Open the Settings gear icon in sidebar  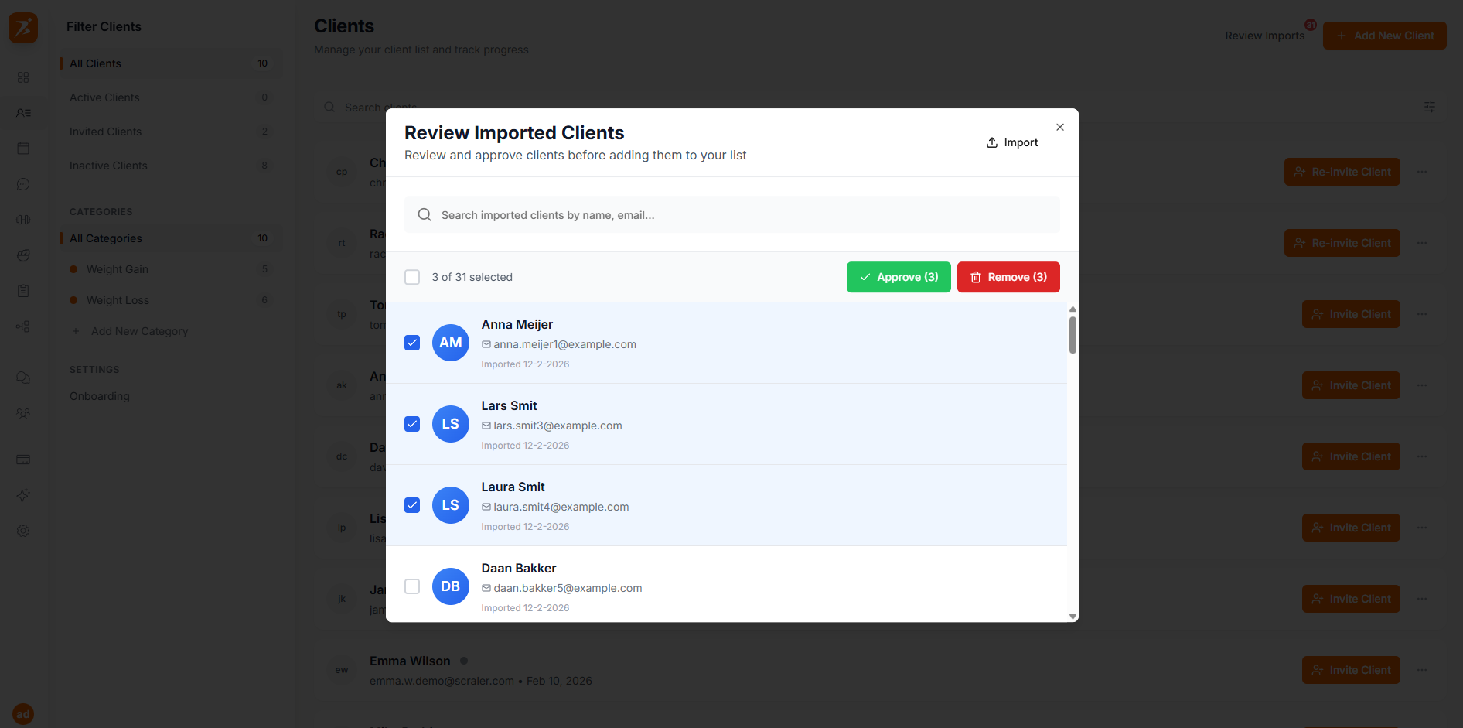pos(22,531)
